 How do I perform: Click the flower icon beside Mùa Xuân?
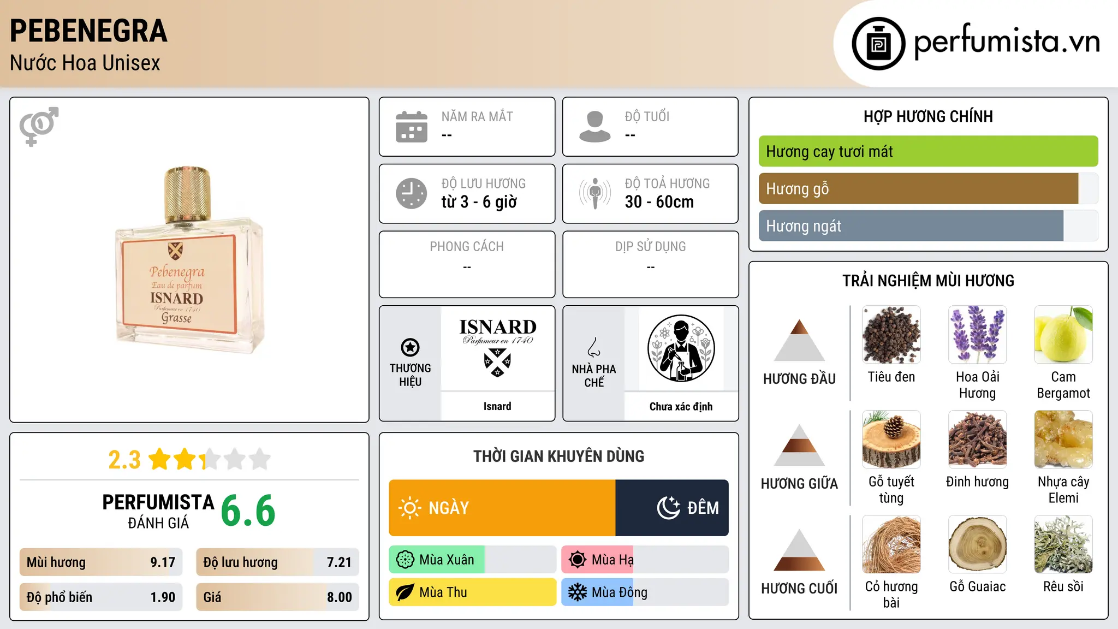pyautogui.click(x=405, y=560)
